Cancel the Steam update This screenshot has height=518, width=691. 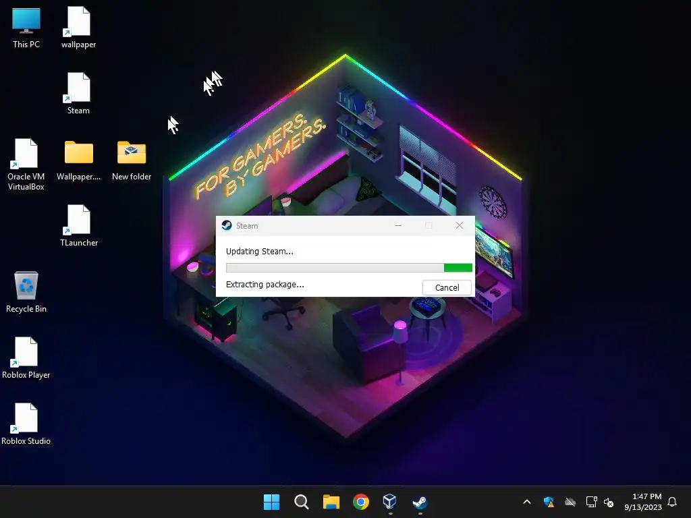pos(447,287)
